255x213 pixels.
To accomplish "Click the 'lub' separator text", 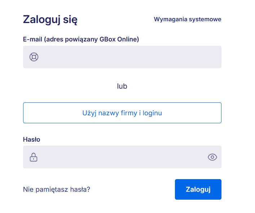I will pyautogui.click(x=122, y=86).
